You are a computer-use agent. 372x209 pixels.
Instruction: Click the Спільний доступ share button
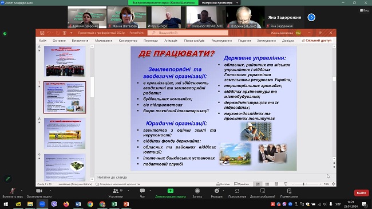[x=316, y=41]
